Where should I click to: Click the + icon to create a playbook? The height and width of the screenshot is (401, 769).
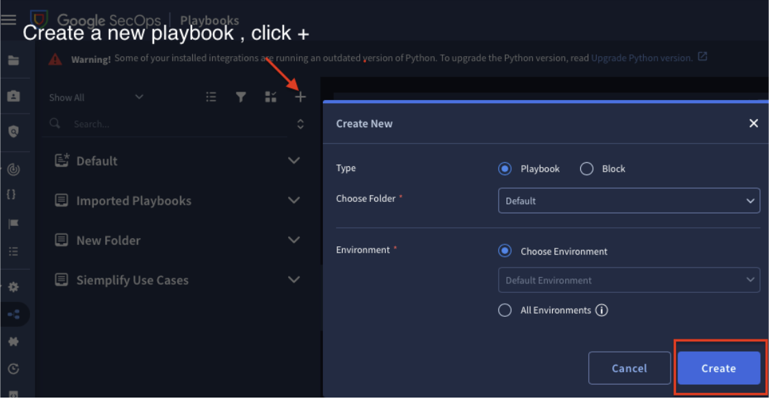(x=300, y=96)
